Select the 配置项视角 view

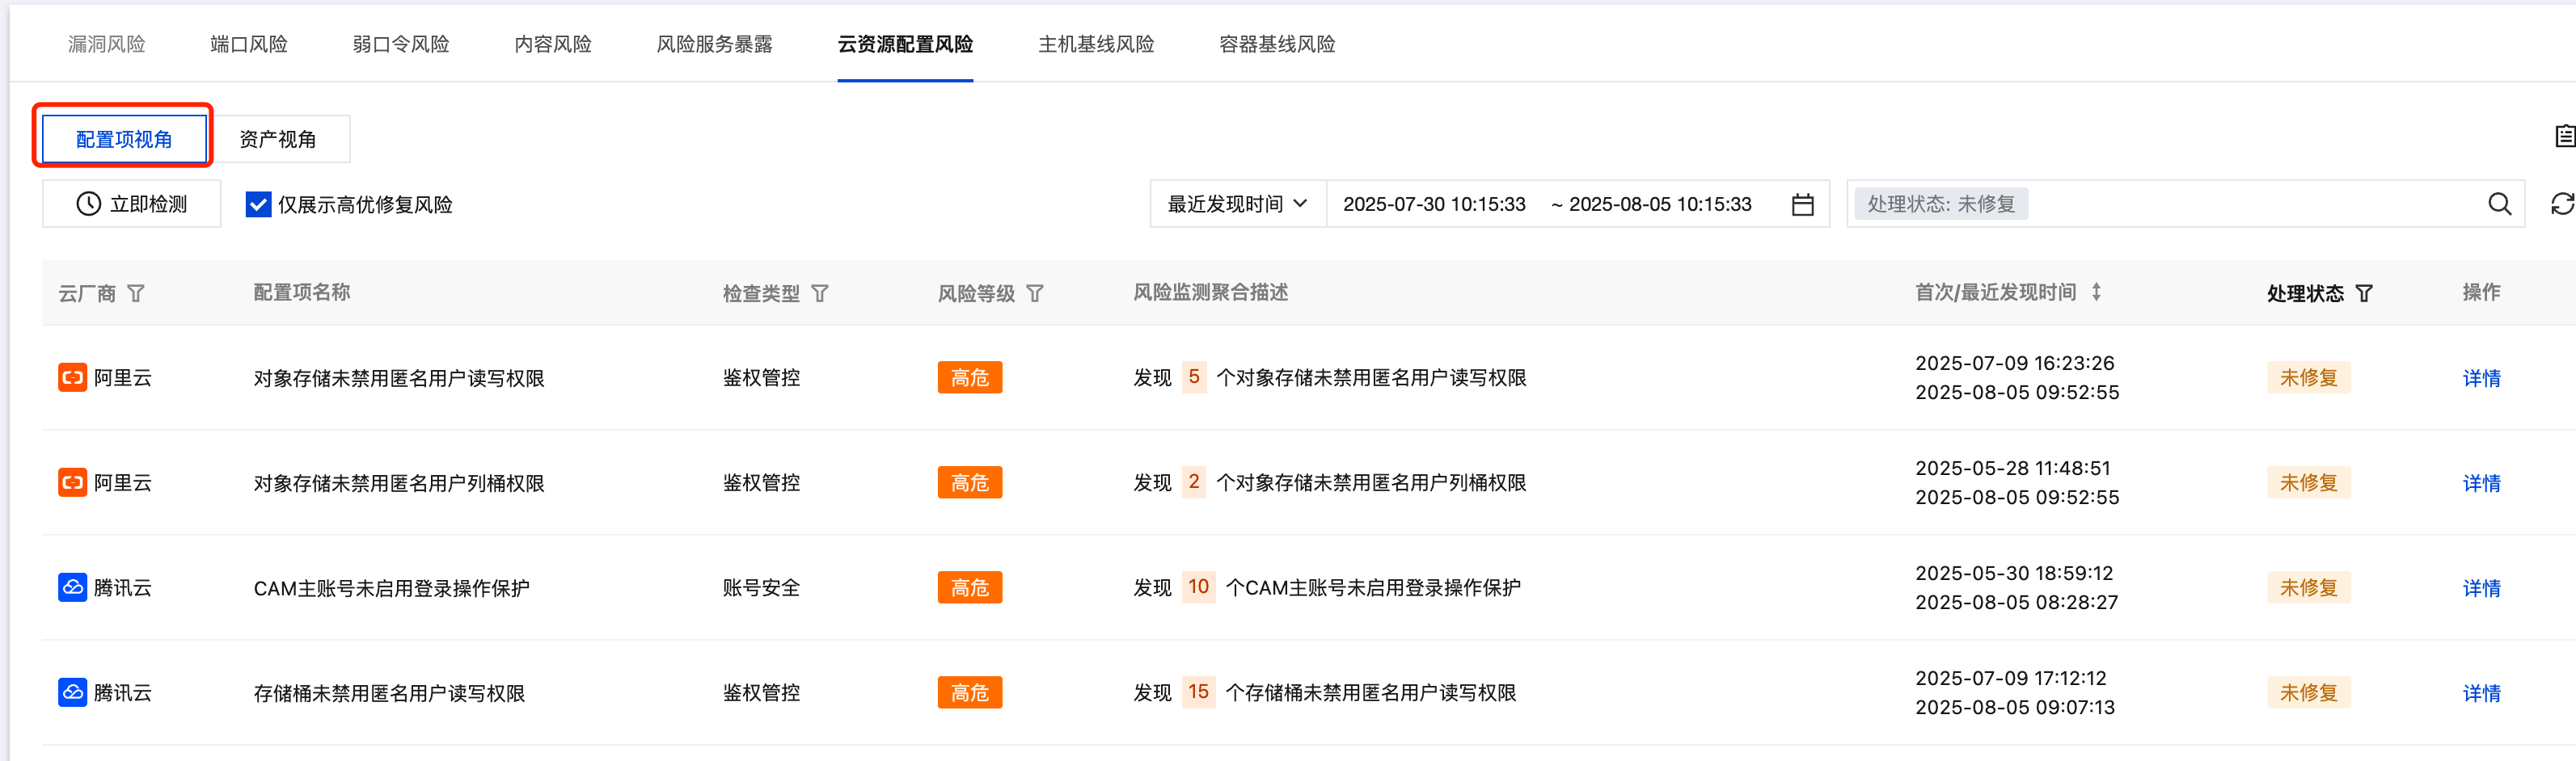[124, 139]
